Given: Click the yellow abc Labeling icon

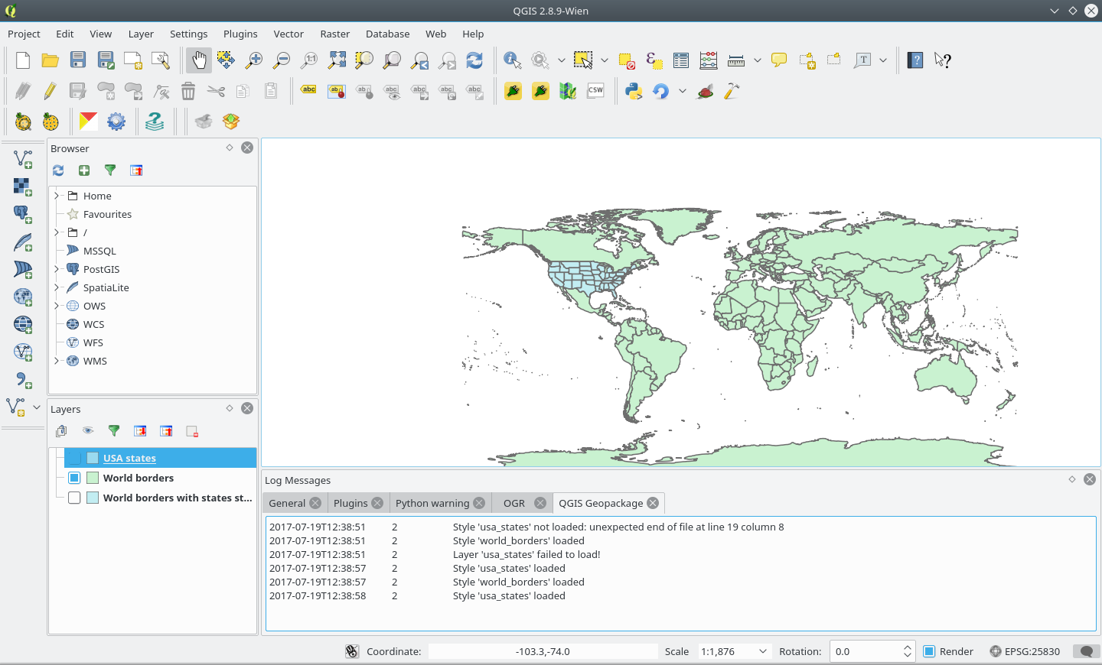Looking at the screenshot, I should 309,90.
